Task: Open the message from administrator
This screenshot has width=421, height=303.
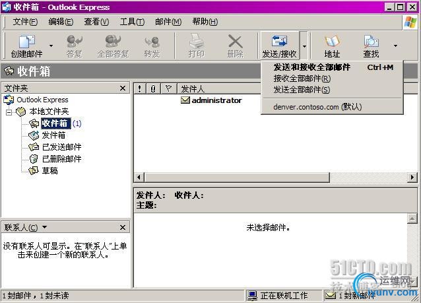Action: (216, 100)
